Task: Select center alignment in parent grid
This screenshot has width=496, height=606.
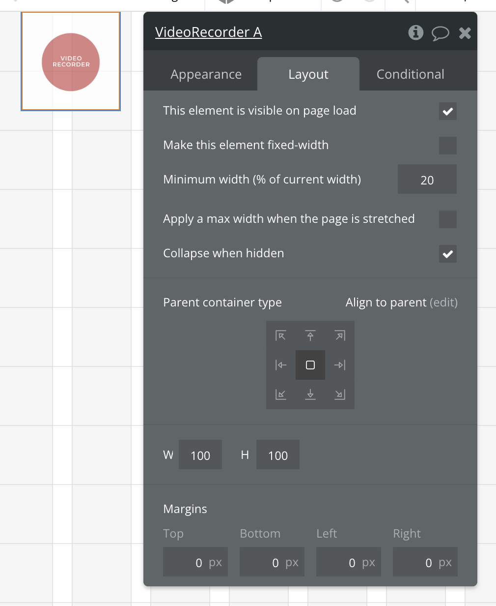Action: (x=310, y=365)
